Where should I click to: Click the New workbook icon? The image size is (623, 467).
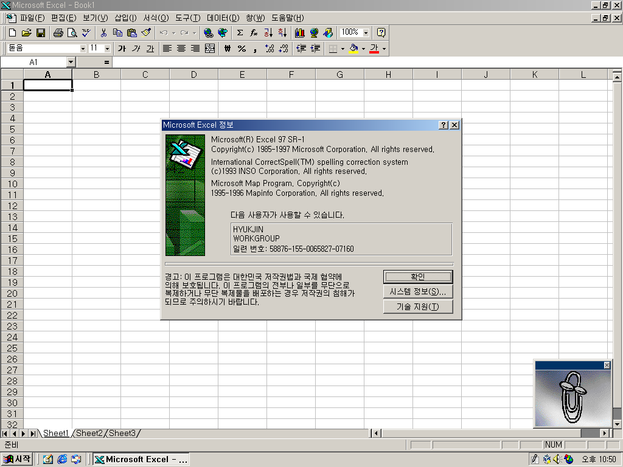(12, 33)
